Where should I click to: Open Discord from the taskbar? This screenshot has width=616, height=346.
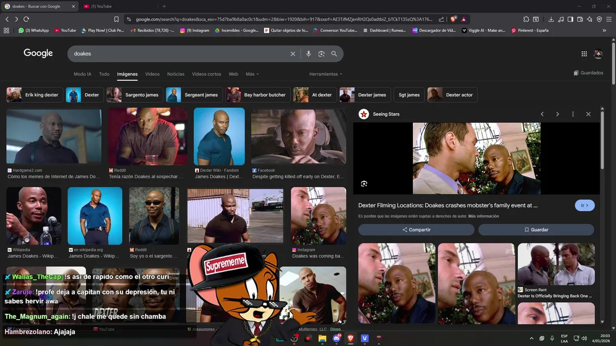tap(336, 338)
